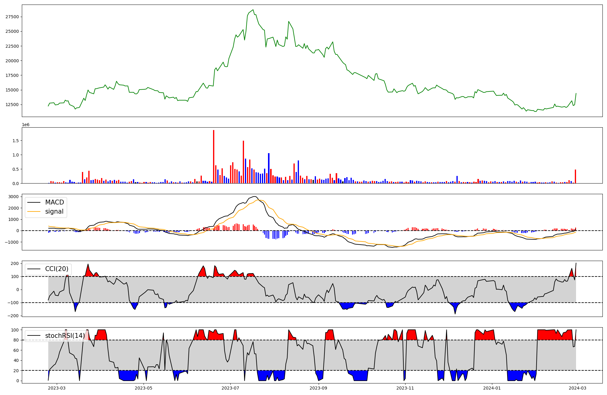The height and width of the screenshot is (395, 607).
Task: Click the MACD legend entry label
Action: pyautogui.click(x=54, y=202)
